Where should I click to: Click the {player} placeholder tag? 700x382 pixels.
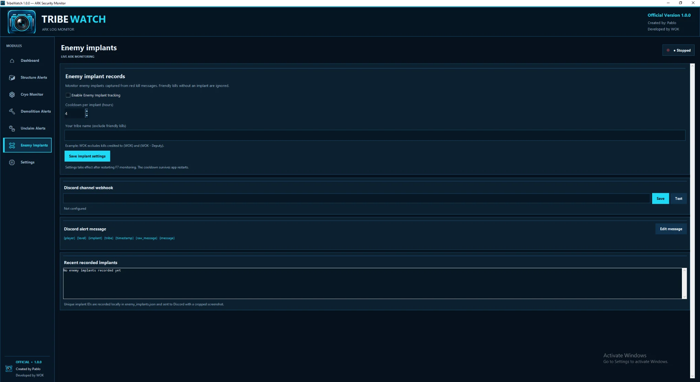[69, 238]
